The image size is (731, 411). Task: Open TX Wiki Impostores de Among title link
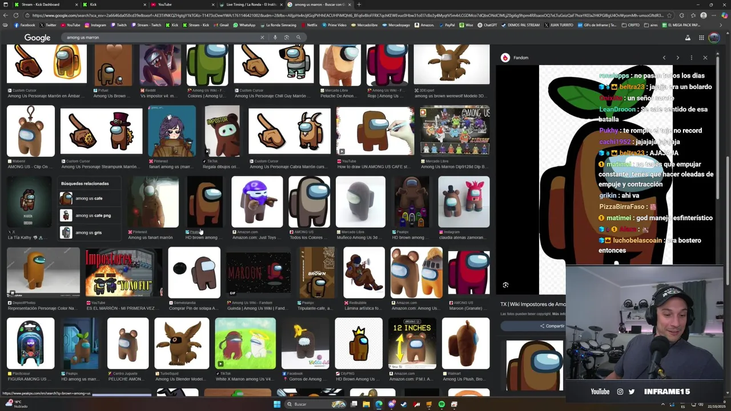tap(533, 304)
